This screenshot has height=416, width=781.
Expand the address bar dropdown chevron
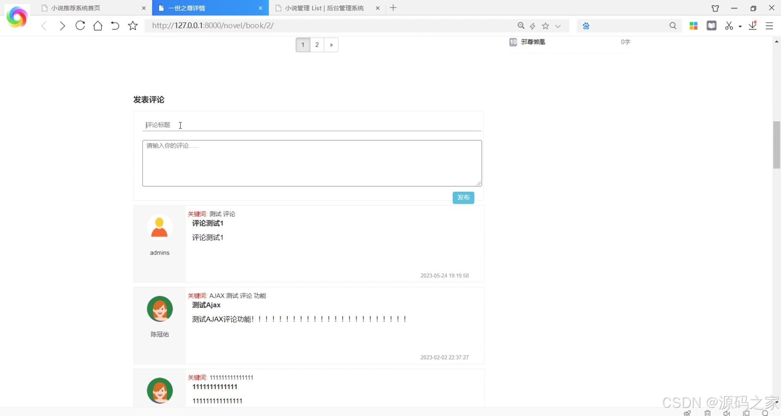(x=558, y=26)
